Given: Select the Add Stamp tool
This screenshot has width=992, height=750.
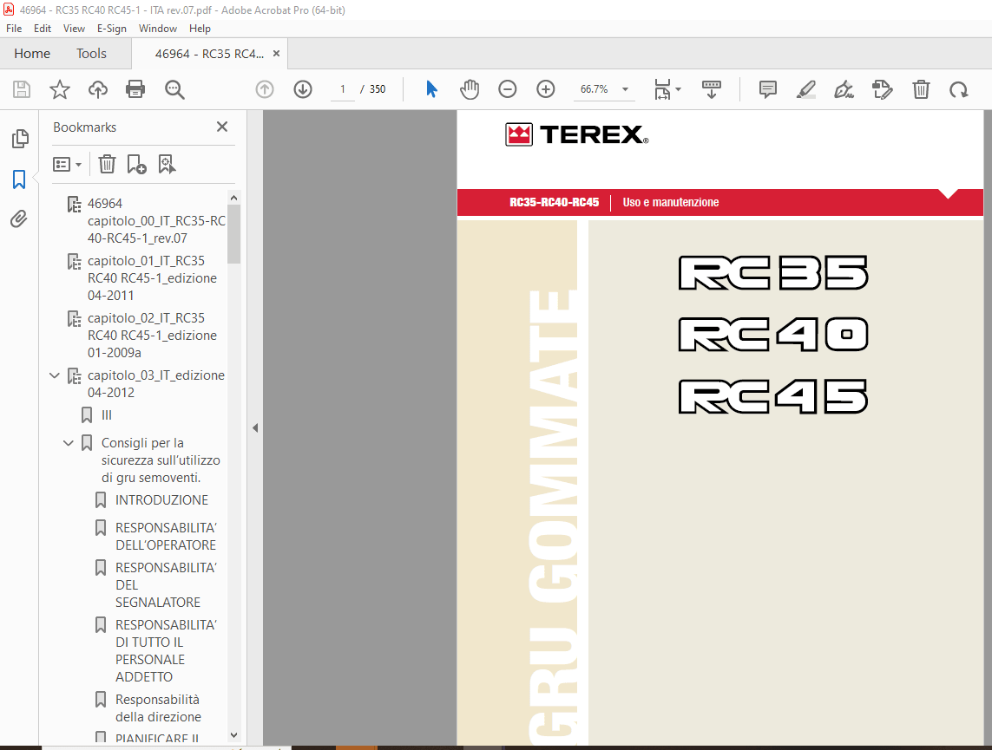Looking at the screenshot, I should [882, 89].
